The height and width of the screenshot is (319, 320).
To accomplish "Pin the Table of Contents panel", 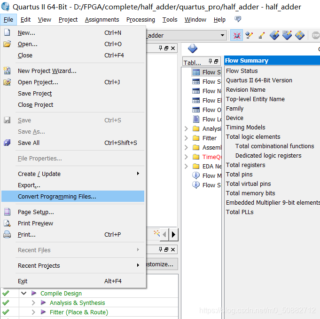I will 210,61.
